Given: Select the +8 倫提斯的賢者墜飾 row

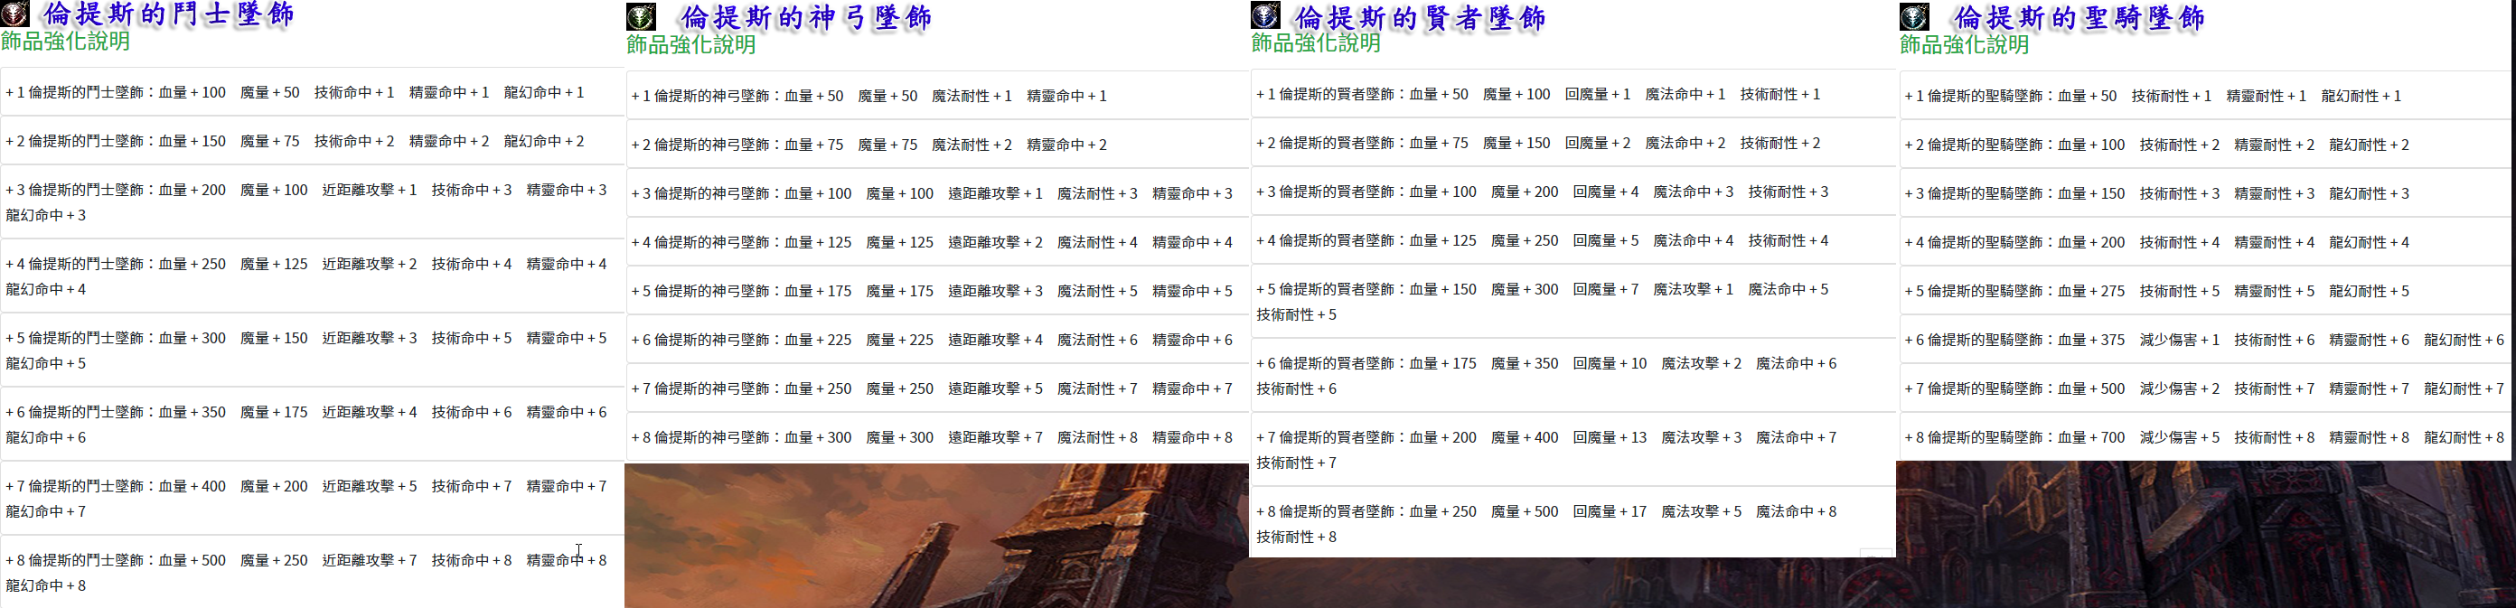Looking at the screenshot, I should point(1573,524).
